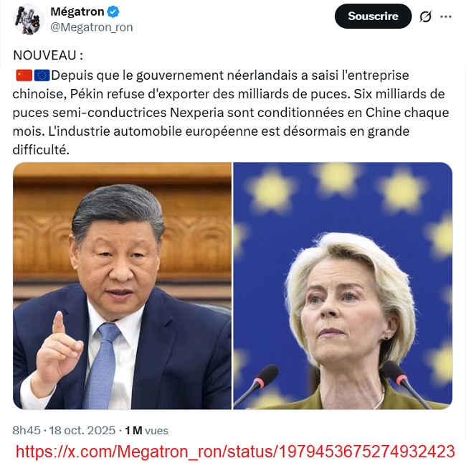The width and height of the screenshot is (466, 463).
Task: Open the red x.com status URL
Action: pyautogui.click(x=235, y=452)
